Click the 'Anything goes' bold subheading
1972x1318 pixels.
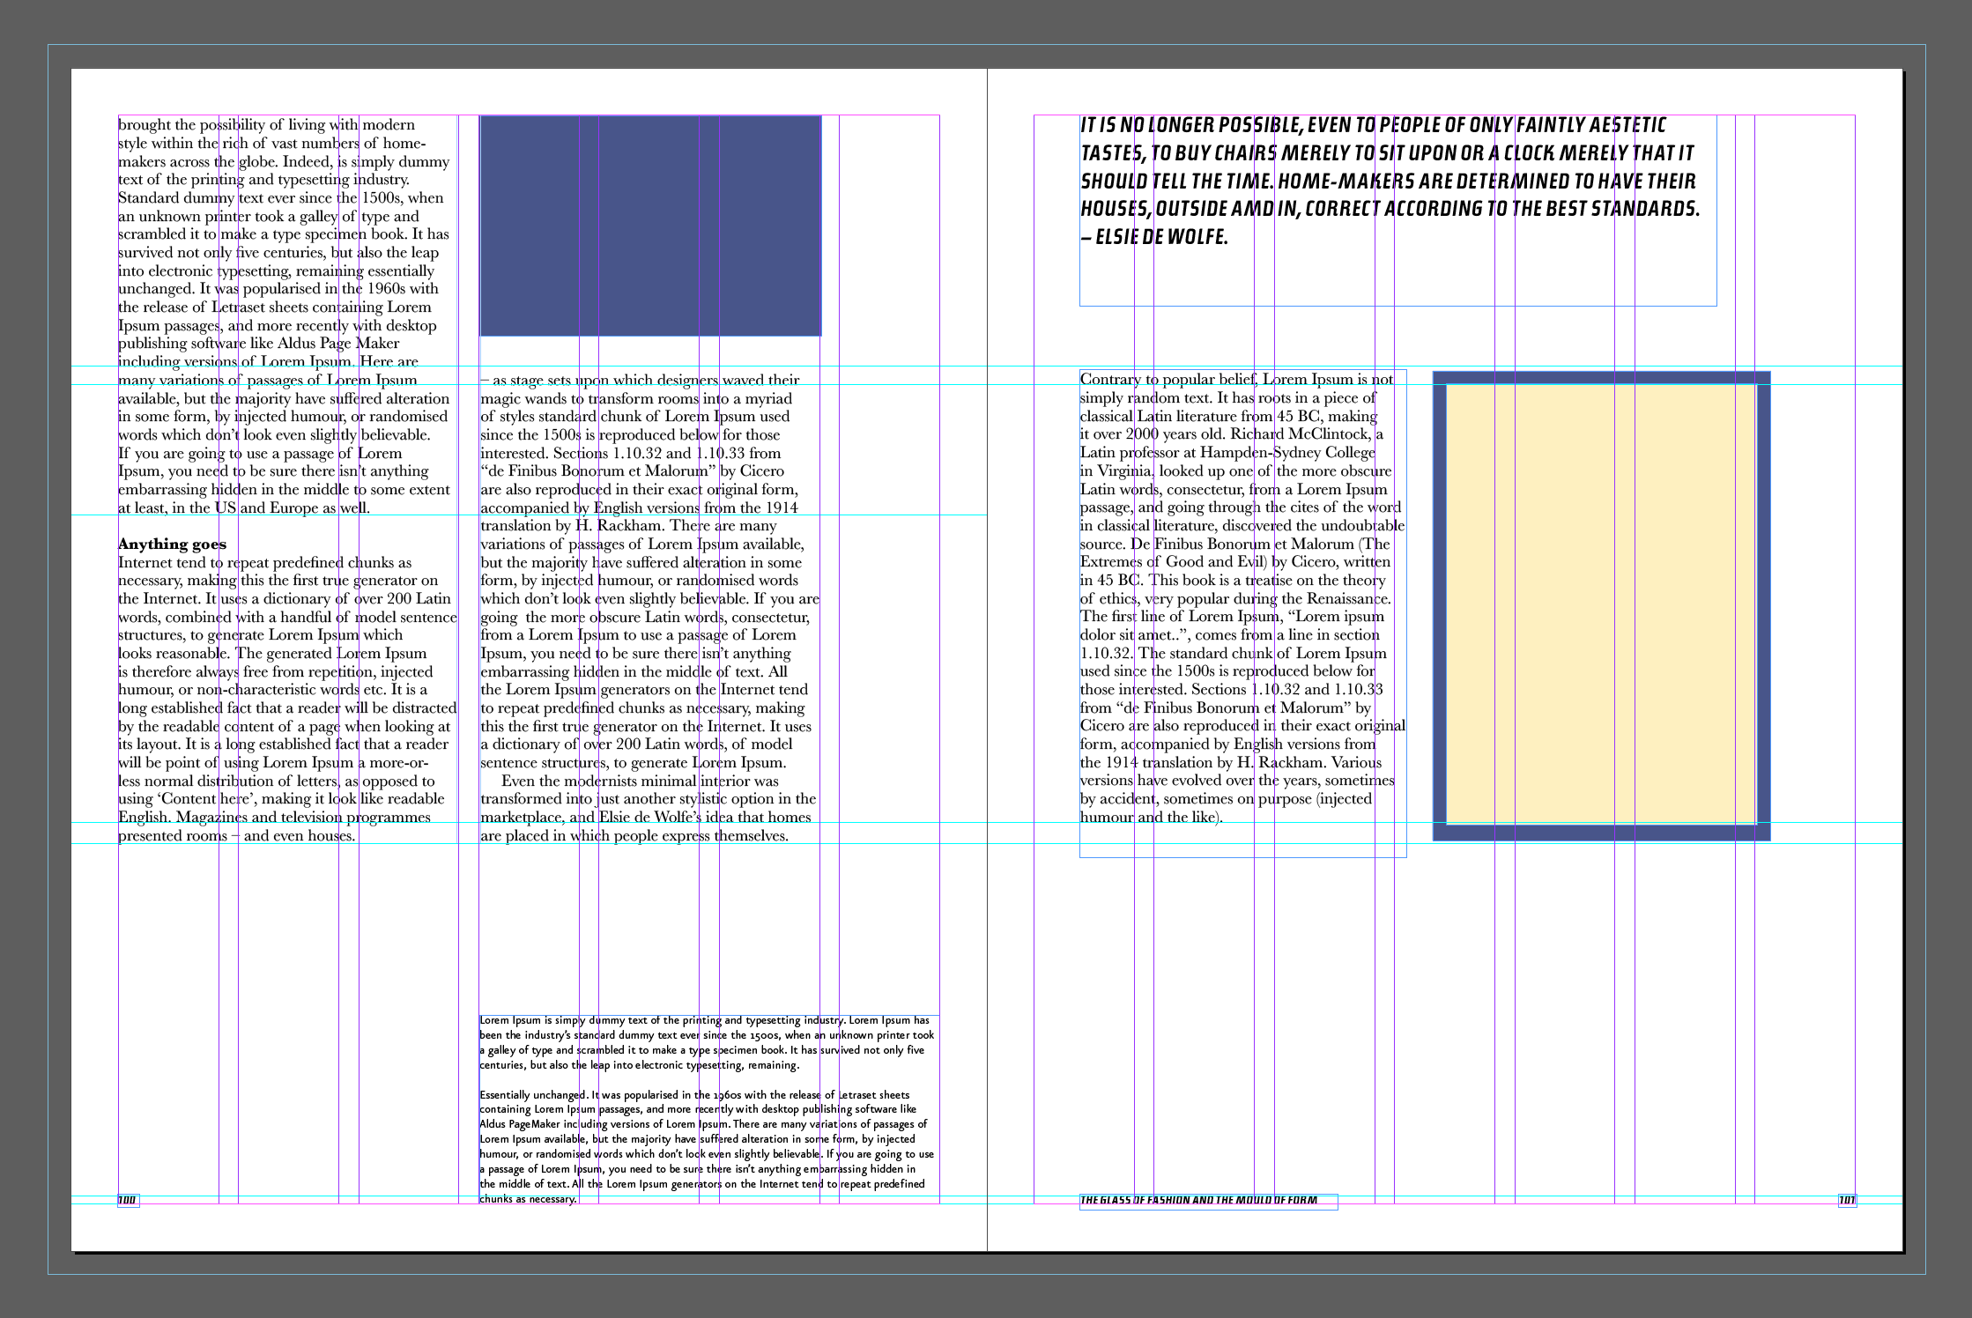pos(173,544)
